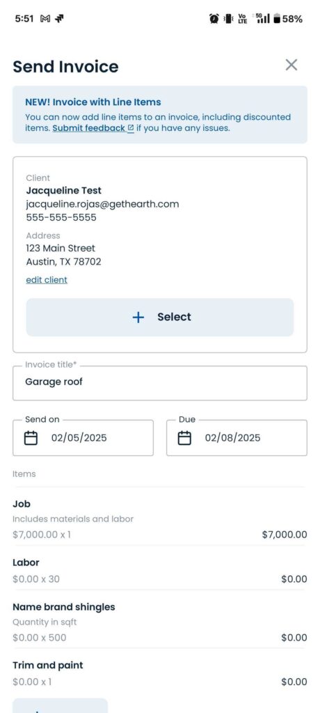Tap the Select button
This screenshot has height=713, width=320.
[159, 318]
